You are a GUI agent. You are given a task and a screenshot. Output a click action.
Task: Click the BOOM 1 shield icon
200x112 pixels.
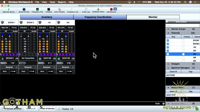[x=2, y=23]
